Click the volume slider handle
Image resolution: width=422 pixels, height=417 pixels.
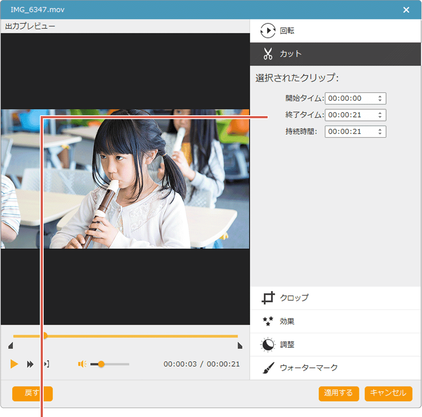[x=101, y=364]
